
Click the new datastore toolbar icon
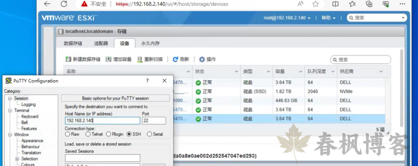(x=68, y=59)
